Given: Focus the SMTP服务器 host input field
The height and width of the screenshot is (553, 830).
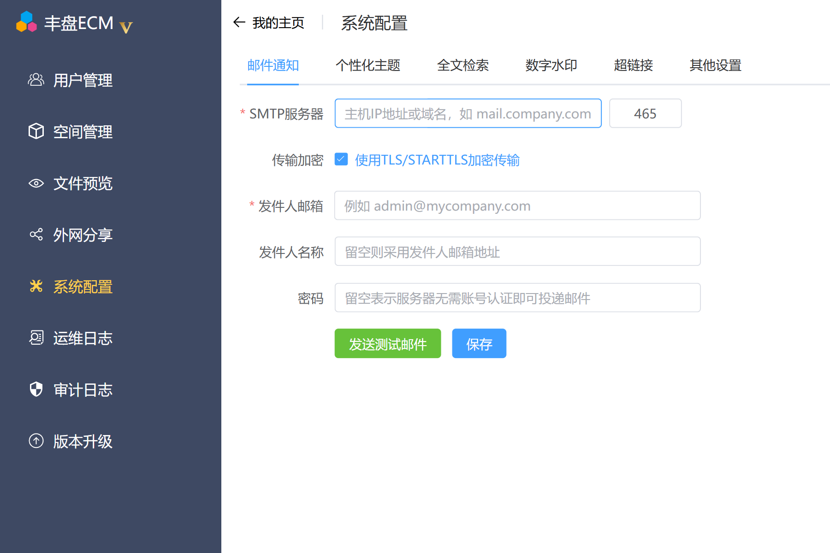Looking at the screenshot, I should pyautogui.click(x=468, y=113).
